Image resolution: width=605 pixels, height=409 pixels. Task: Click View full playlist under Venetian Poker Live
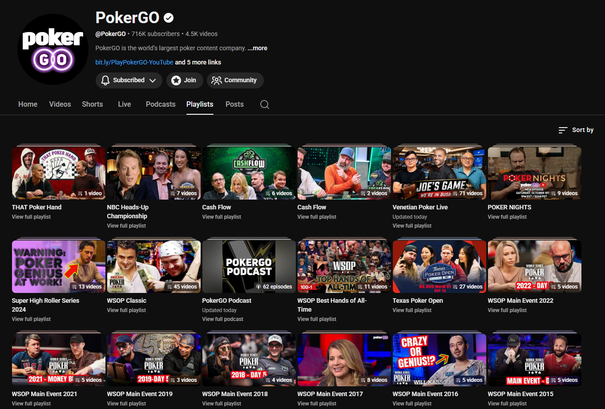coord(412,226)
